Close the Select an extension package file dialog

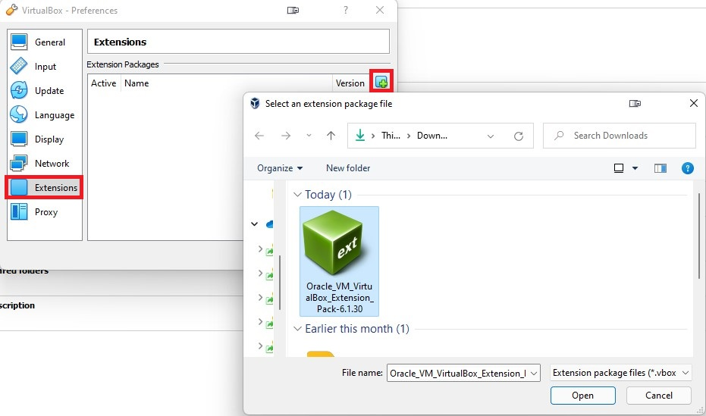[x=693, y=104]
